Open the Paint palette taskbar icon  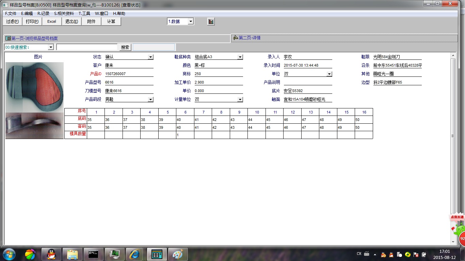pyautogui.click(x=178, y=254)
